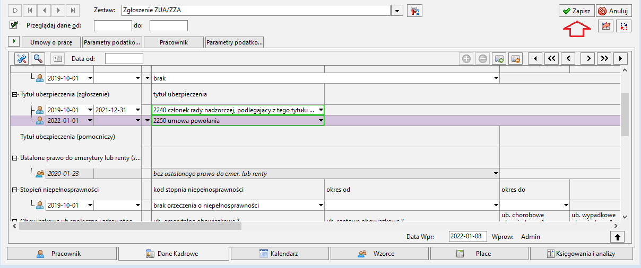Open the brak orzeczenia o niepełnosprawności dropdown
The height and width of the screenshot is (268, 641).
(x=320, y=206)
